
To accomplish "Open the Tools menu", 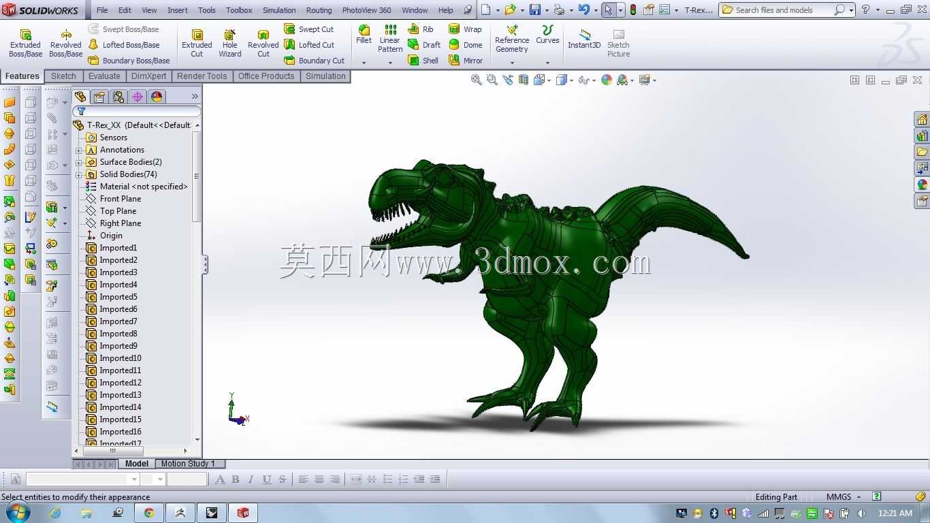I will click(207, 10).
